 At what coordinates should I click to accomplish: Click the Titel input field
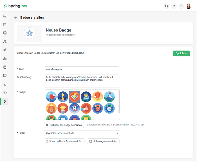(x=82, y=69)
